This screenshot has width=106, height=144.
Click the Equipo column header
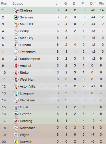coord(18,3)
